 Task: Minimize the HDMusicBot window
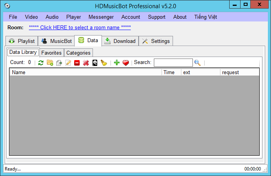point(235,5)
